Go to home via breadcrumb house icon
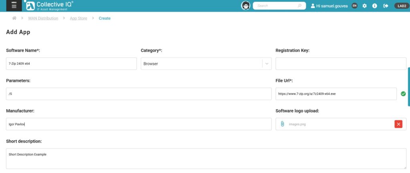The width and height of the screenshot is (410, 173). point(14,18)
